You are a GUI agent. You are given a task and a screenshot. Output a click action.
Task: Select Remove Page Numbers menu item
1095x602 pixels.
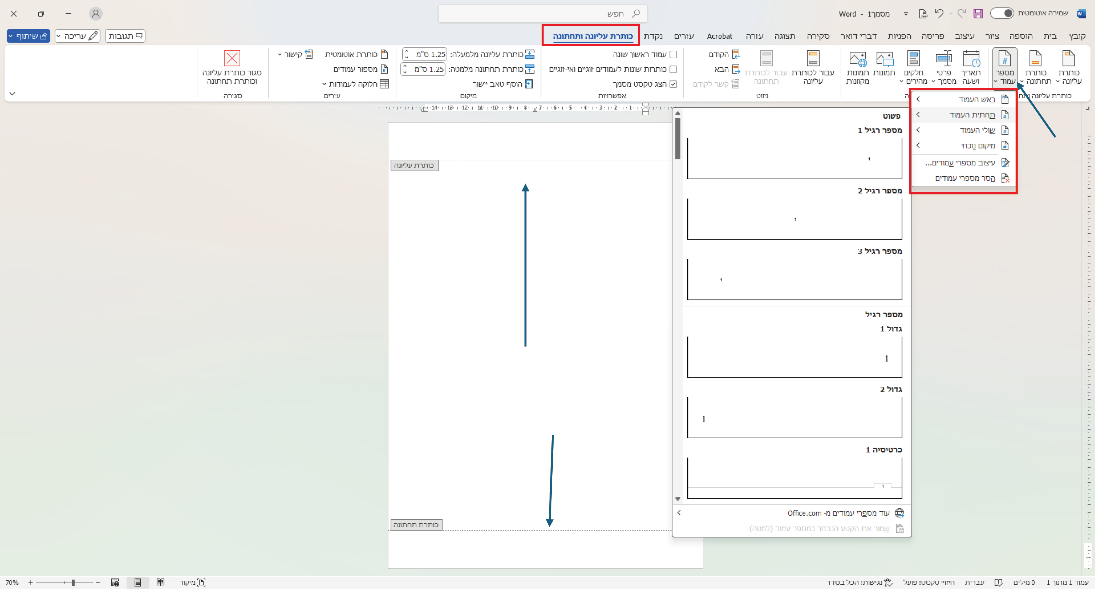(x=965, y=179)
